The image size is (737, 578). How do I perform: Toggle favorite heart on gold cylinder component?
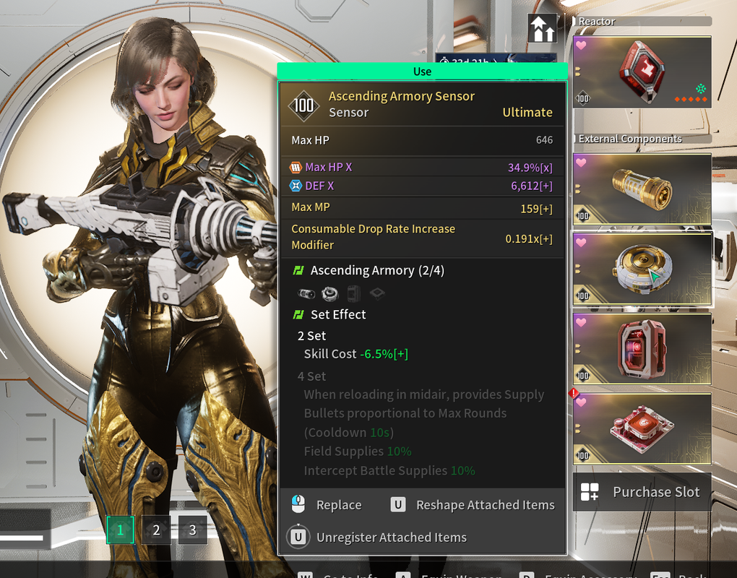581,163
